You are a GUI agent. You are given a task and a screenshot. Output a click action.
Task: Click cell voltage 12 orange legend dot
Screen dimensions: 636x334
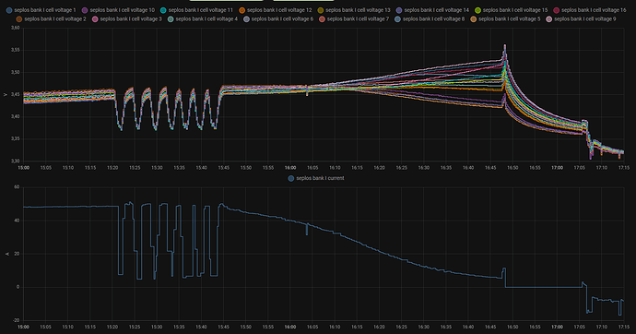point(242,10)
